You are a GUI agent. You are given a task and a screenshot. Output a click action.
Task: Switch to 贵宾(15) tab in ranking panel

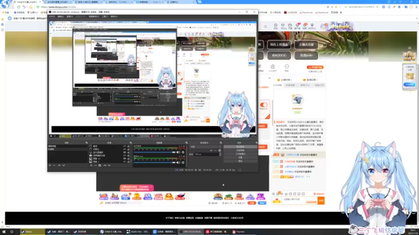(x=305, y=85)
